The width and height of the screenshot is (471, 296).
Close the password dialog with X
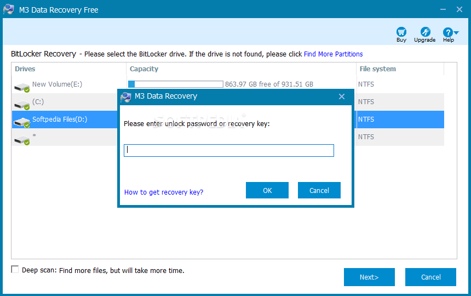click(x=342, y=96)
